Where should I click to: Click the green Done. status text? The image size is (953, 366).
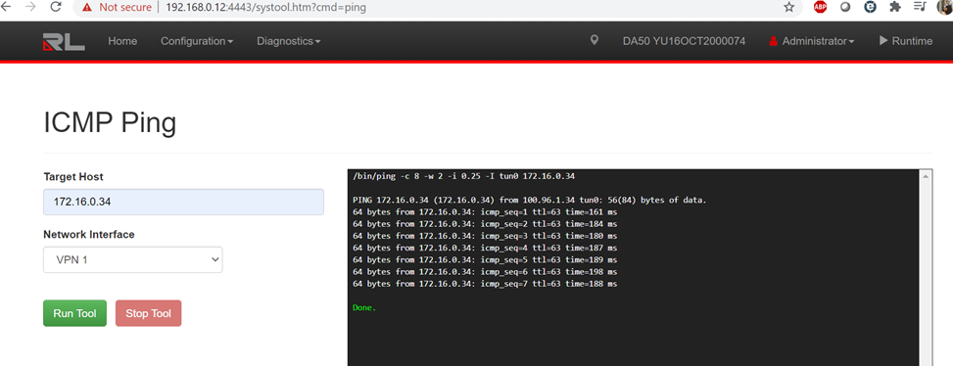(x=364, y=307)
